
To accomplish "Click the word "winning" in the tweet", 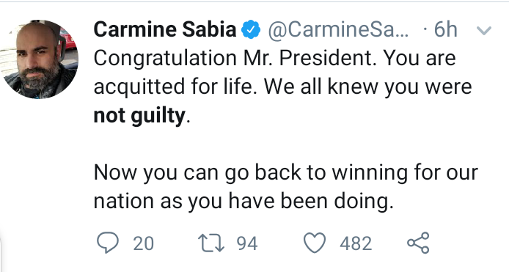I will (370, 173).
